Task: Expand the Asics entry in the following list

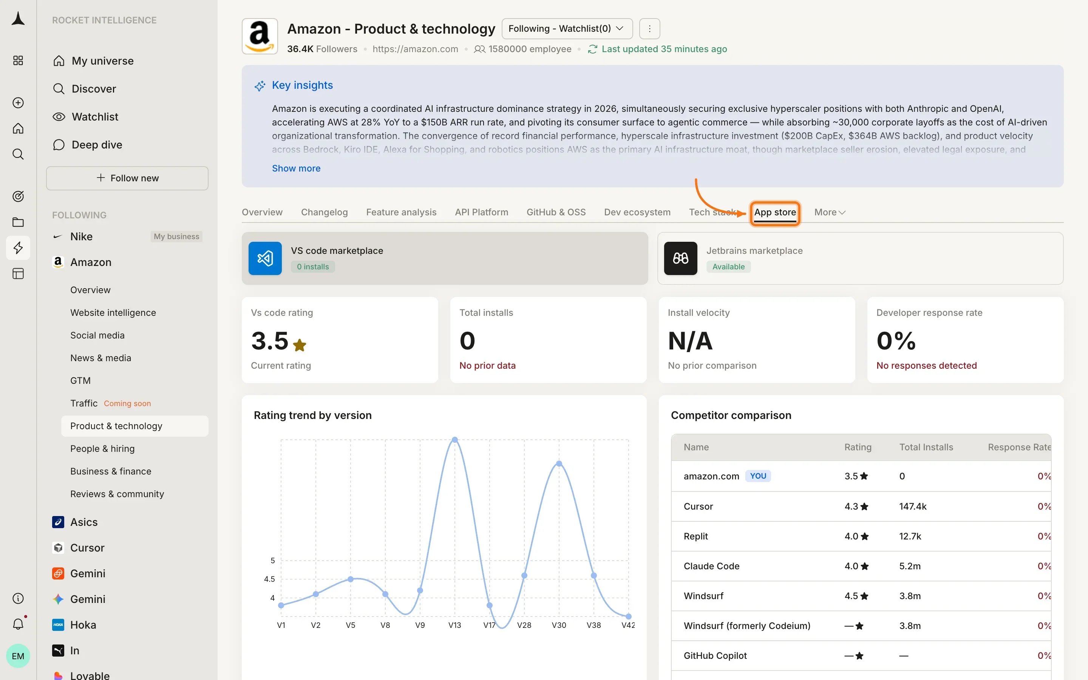Action: coord(83,522)
